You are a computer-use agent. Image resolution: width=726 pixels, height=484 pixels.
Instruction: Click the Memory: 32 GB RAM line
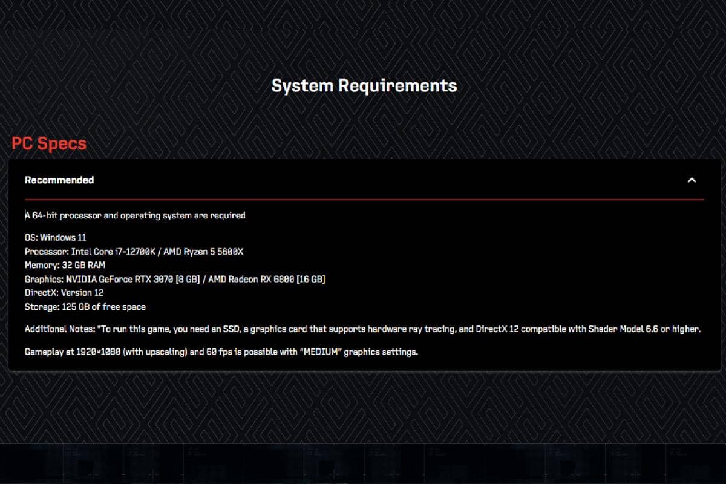pyautogui.click(x=66, y=265)
